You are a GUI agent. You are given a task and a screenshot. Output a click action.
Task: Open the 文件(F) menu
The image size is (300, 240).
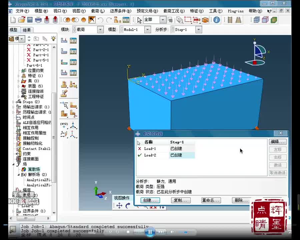pyautogui.click(x=22, y=11)
